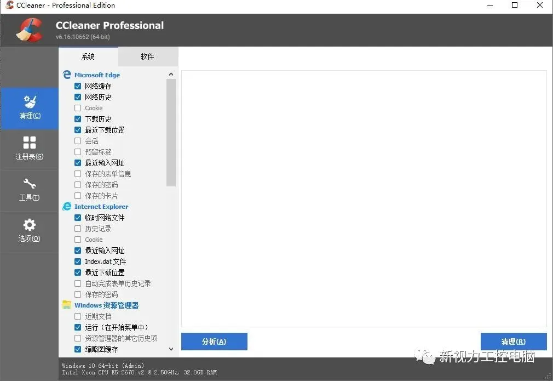Switch to the 系统 tab
Screen dimensions: 553x381
point(88,56)
